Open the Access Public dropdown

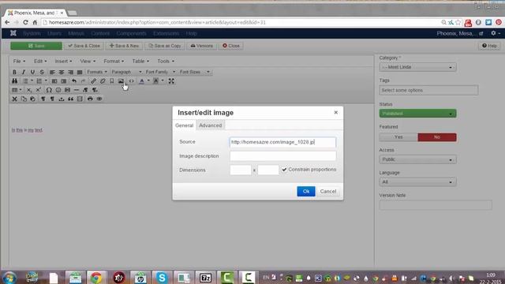(417, 159)
